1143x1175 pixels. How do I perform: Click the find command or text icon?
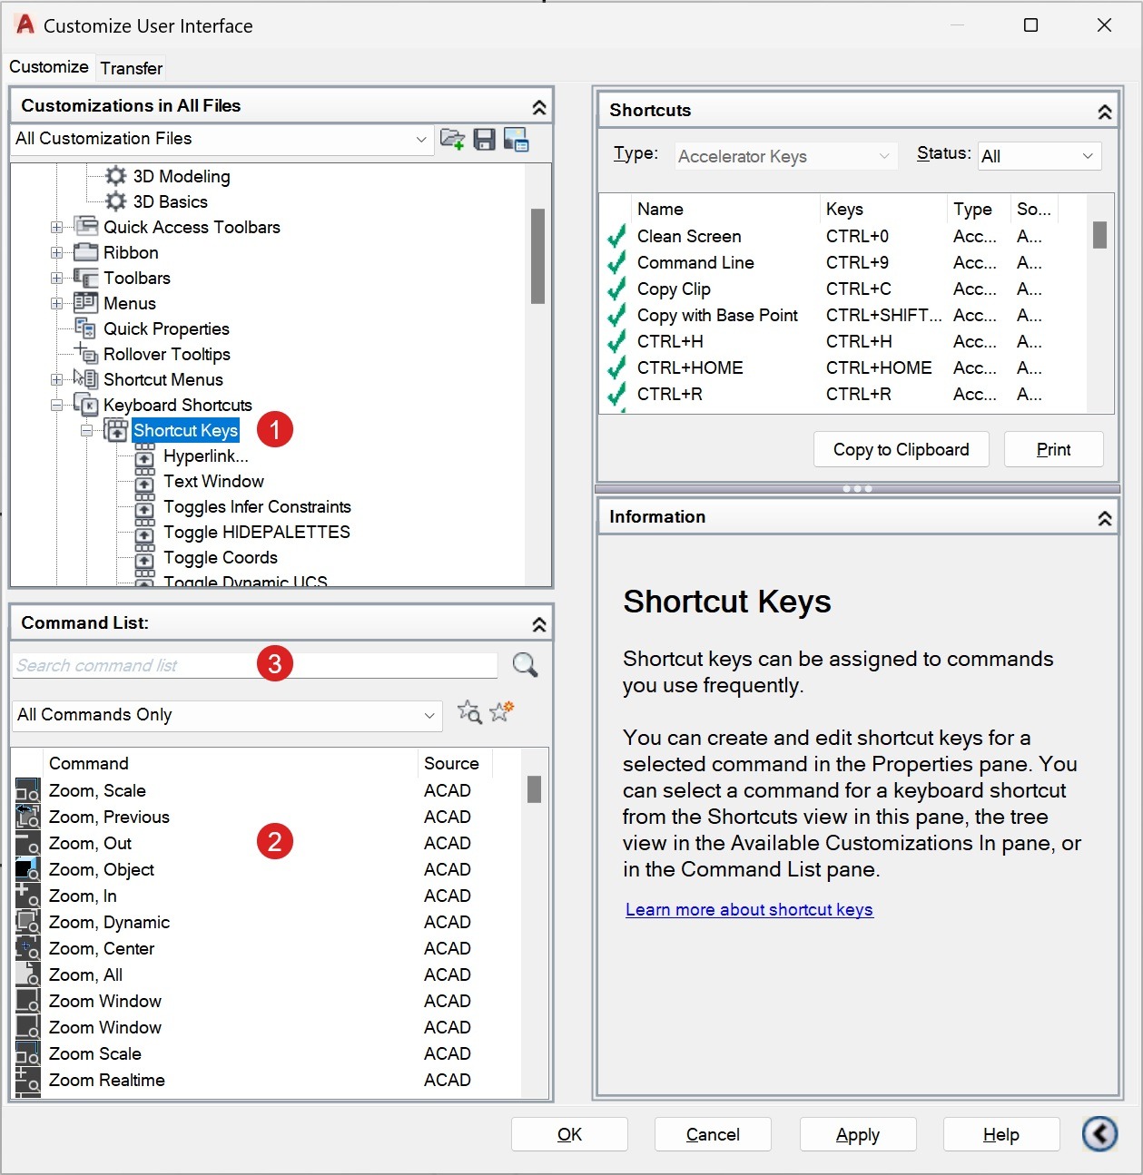click(x=469, y=712)
